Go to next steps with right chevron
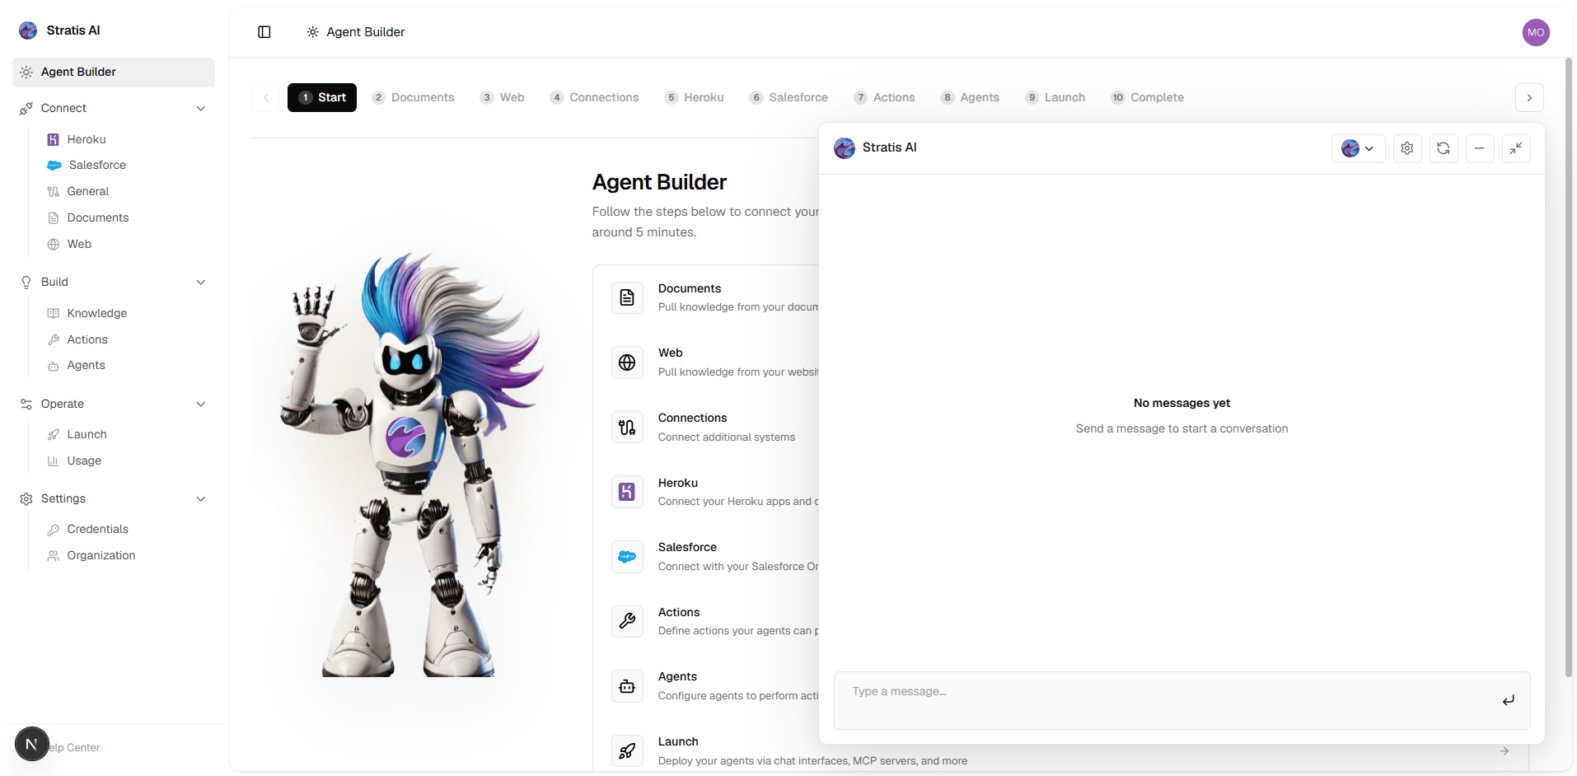Viewport: 1577px width, 776px height. [1529, 97]
